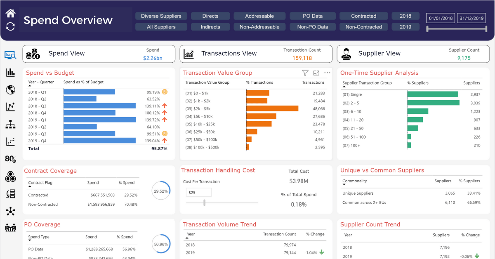The width and height of the screenshot is (495, 259).
Task: Select the All Suppliers button
Action: point(161,26)
